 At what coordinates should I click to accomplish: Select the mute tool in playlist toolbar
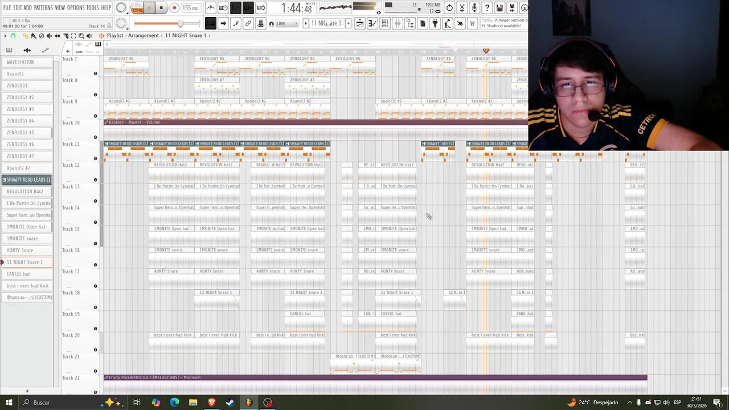(50, 35)
